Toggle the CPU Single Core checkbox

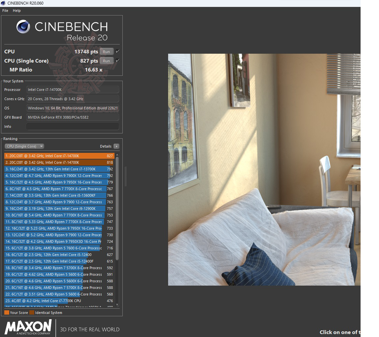[117, 61]
